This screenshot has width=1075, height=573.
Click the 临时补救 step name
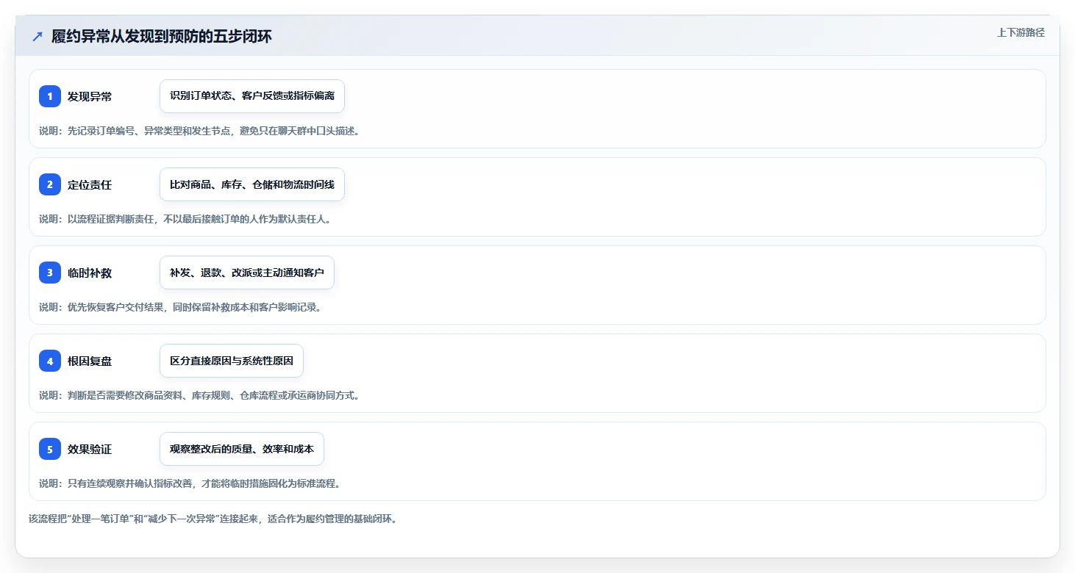point(90,273)
